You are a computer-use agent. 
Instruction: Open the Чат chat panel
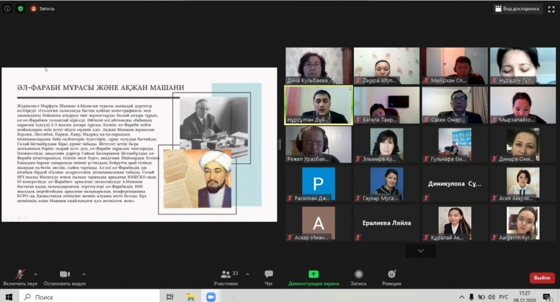(x=268, y=277)
